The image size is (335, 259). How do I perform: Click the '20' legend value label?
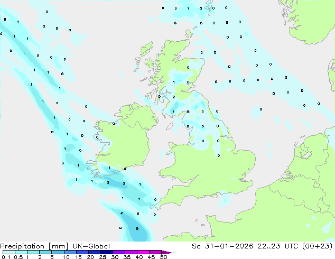(90, 257)
